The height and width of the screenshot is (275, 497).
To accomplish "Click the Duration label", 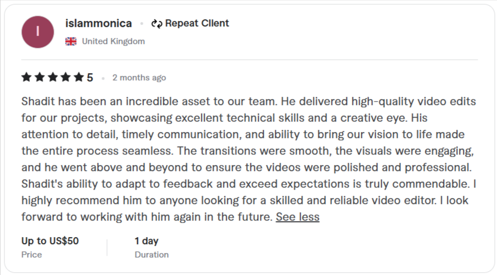I will click(x=151, y=255).
